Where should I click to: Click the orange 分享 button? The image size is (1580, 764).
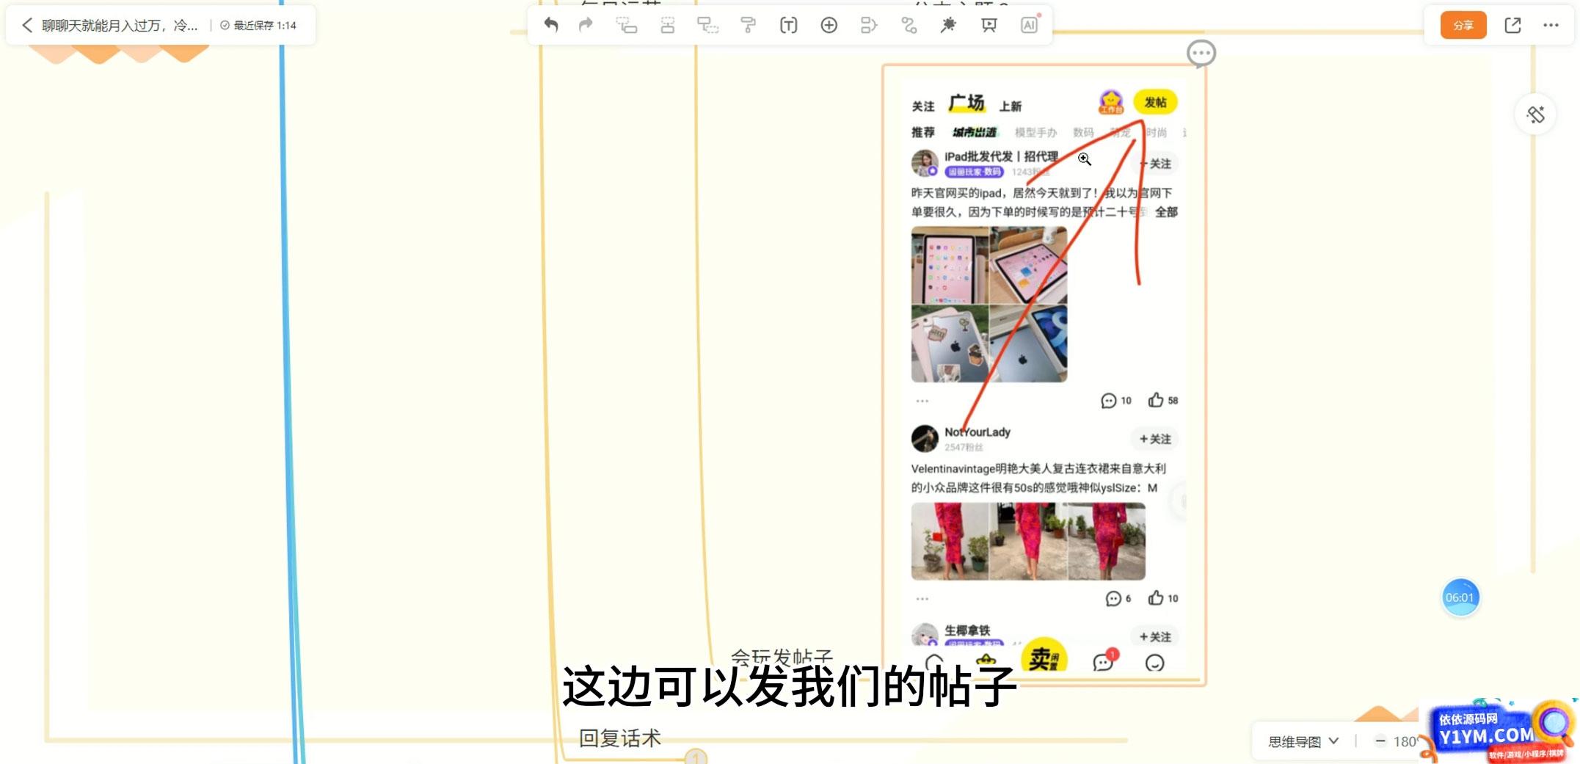pos(1463,26)
